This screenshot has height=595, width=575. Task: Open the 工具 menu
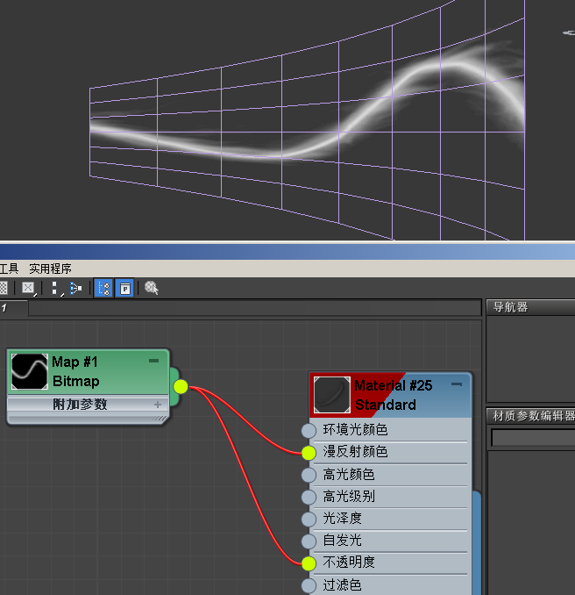click(9, 269)
